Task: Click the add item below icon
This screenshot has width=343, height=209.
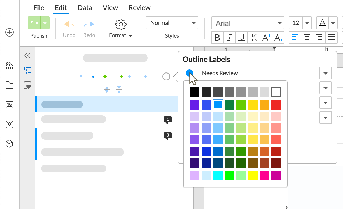Action: click(119, 76)
